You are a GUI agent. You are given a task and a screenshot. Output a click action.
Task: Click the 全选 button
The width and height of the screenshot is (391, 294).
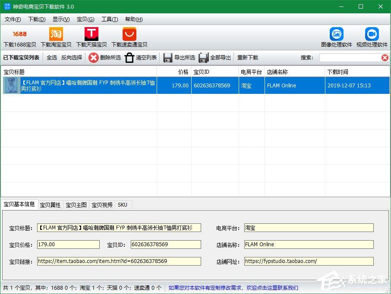tap(52, 58)
